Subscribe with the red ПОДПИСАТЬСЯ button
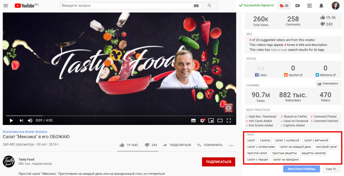 point(218,162)
